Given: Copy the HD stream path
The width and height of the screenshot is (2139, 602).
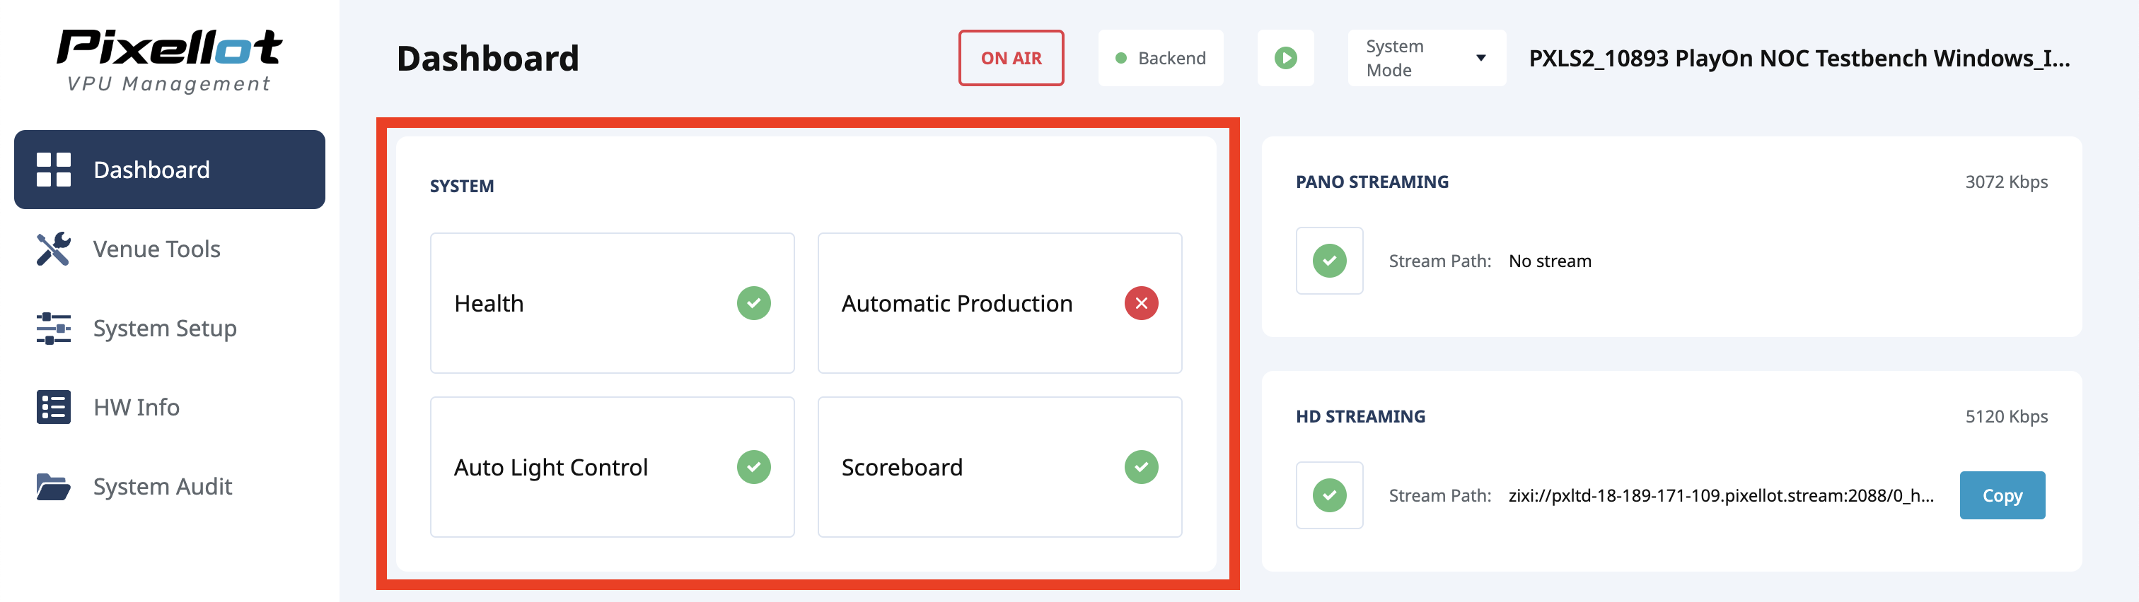Looking at the screenshot, I should pyautogui.click(x=2001, y=496).
